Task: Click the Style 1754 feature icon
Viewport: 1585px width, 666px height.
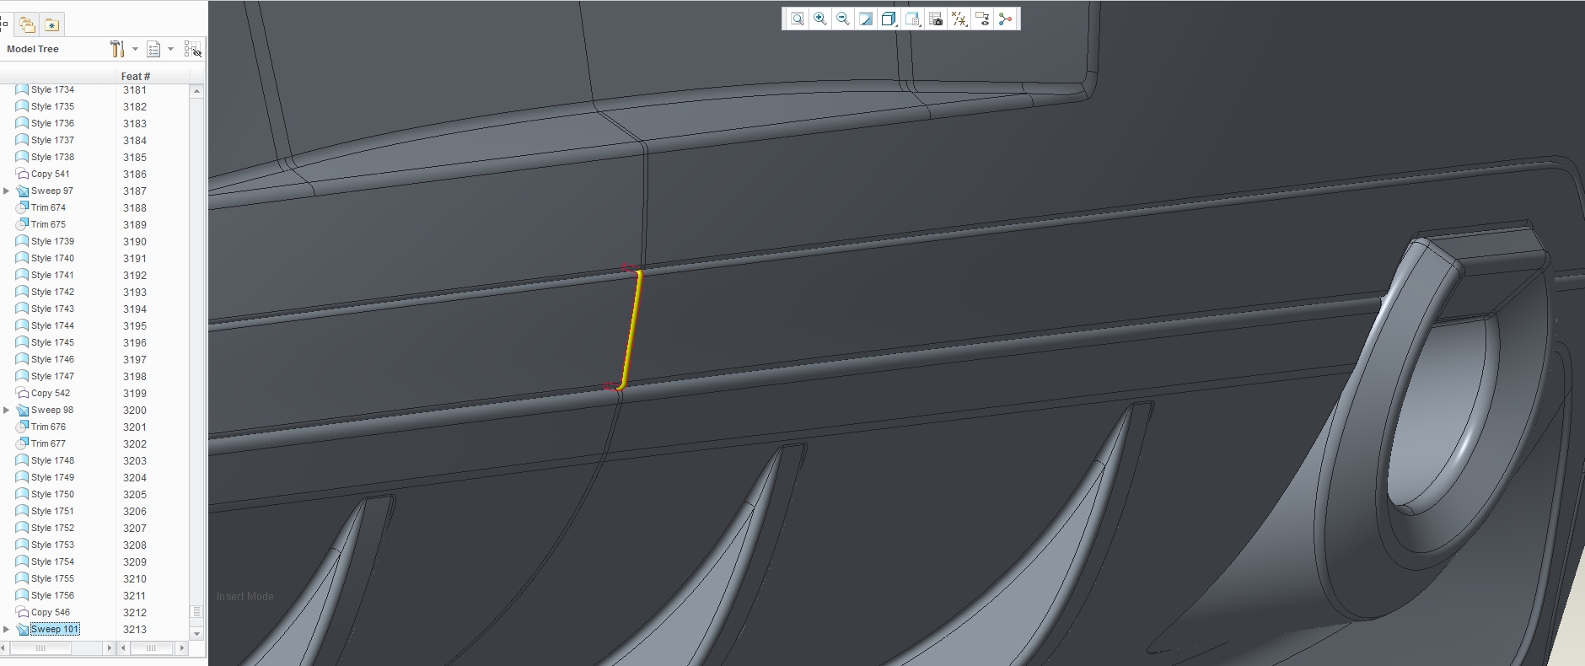Action: [x=22, y=561]
